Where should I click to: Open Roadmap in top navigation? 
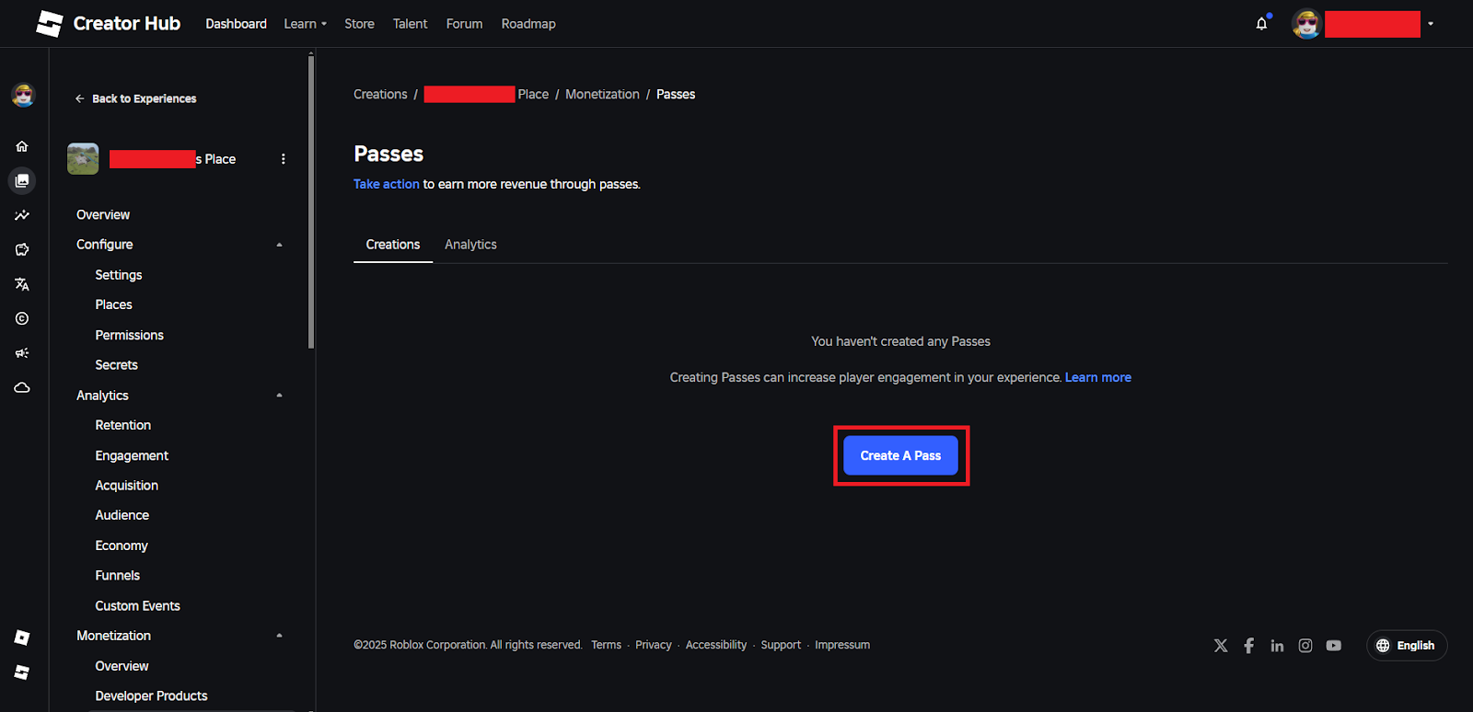[x=528, y=24]
